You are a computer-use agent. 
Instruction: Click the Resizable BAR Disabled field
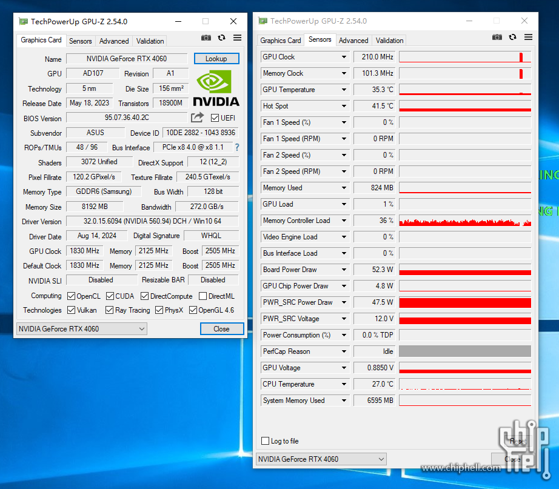point(213,280)
